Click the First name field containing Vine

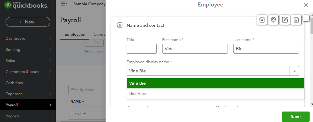[195, 49]
